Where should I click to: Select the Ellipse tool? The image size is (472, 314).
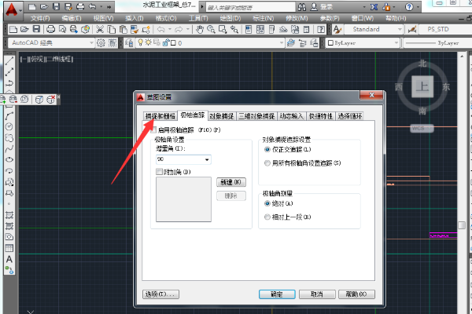(x=9, y=159)
